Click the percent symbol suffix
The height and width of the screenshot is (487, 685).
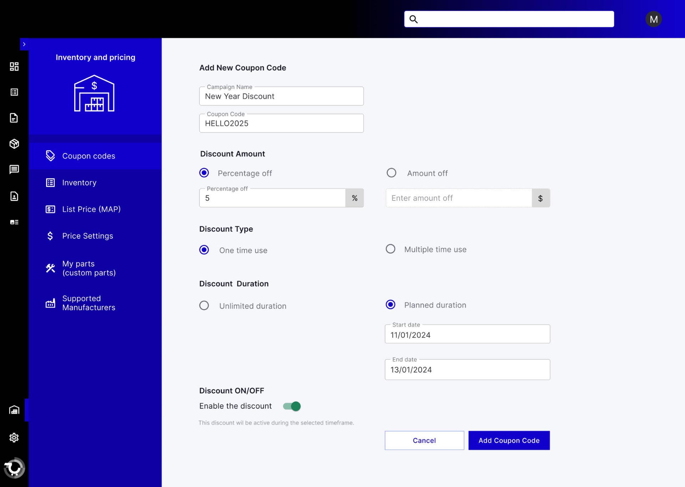(x=355, y=198)
